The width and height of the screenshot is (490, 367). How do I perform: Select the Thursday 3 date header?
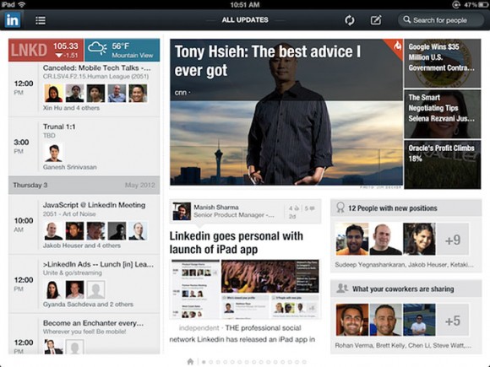84,185
